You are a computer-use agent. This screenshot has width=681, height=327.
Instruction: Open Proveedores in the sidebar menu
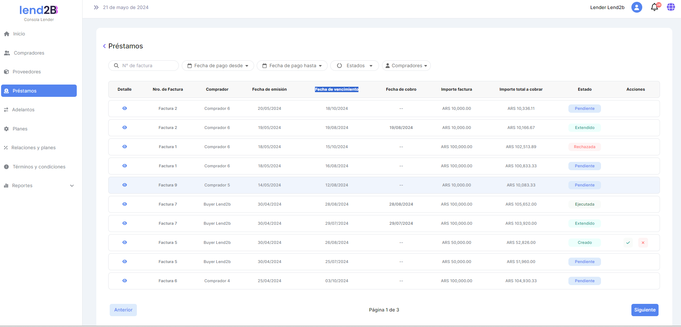coord(26,72)
